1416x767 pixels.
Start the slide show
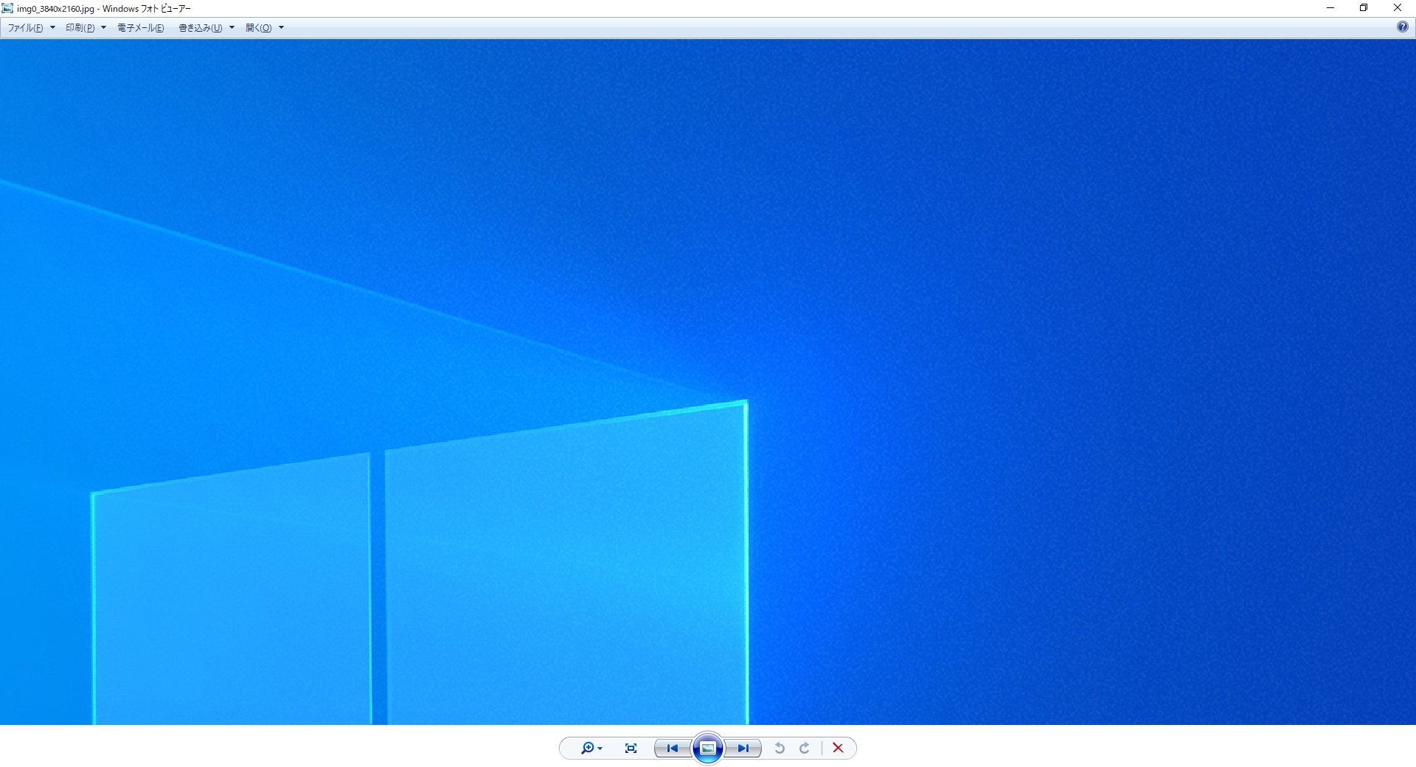tap(708, 748)
